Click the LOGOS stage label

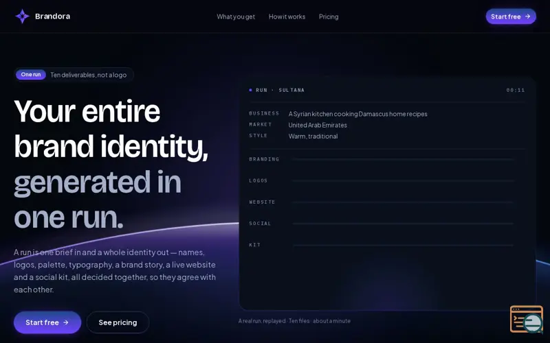tap(258, 180)
